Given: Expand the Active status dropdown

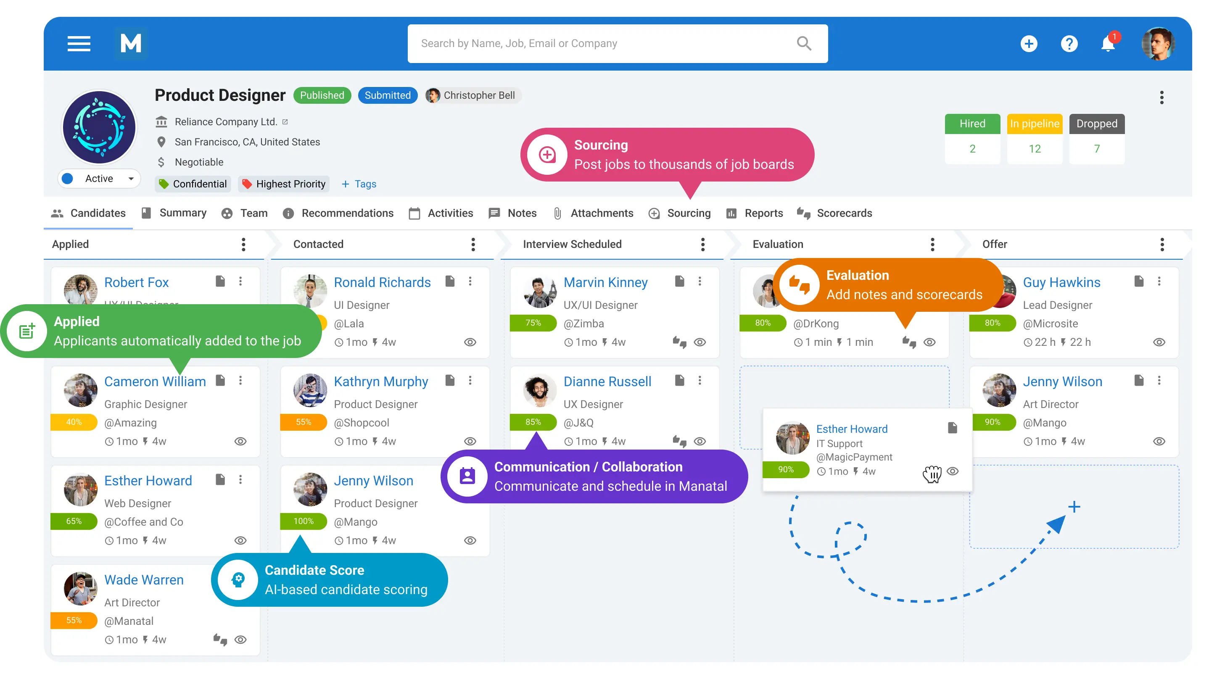Looking at the screenshot, I should pos(131,179).
